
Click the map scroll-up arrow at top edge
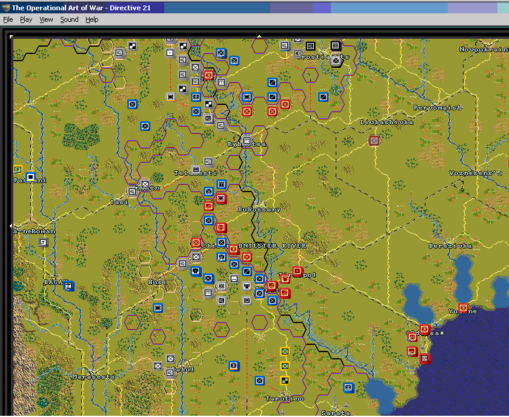click(x=259, y=36)
